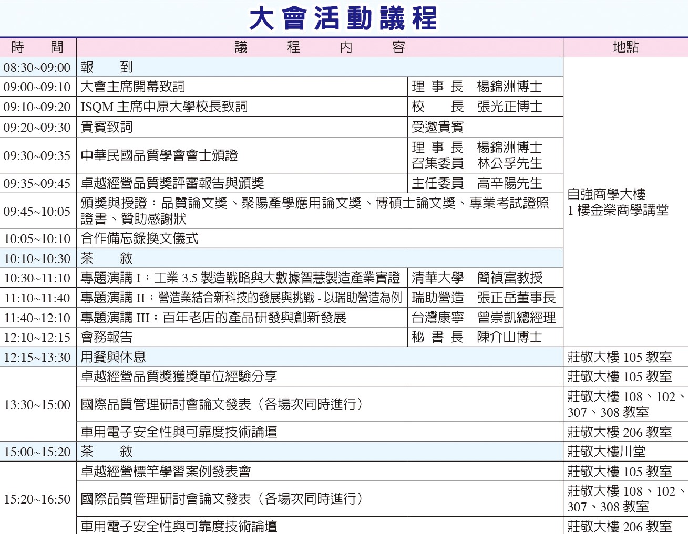Click 大會主席開幕致詞
Viewport: 688px width, 534px height.
(133, 87)
